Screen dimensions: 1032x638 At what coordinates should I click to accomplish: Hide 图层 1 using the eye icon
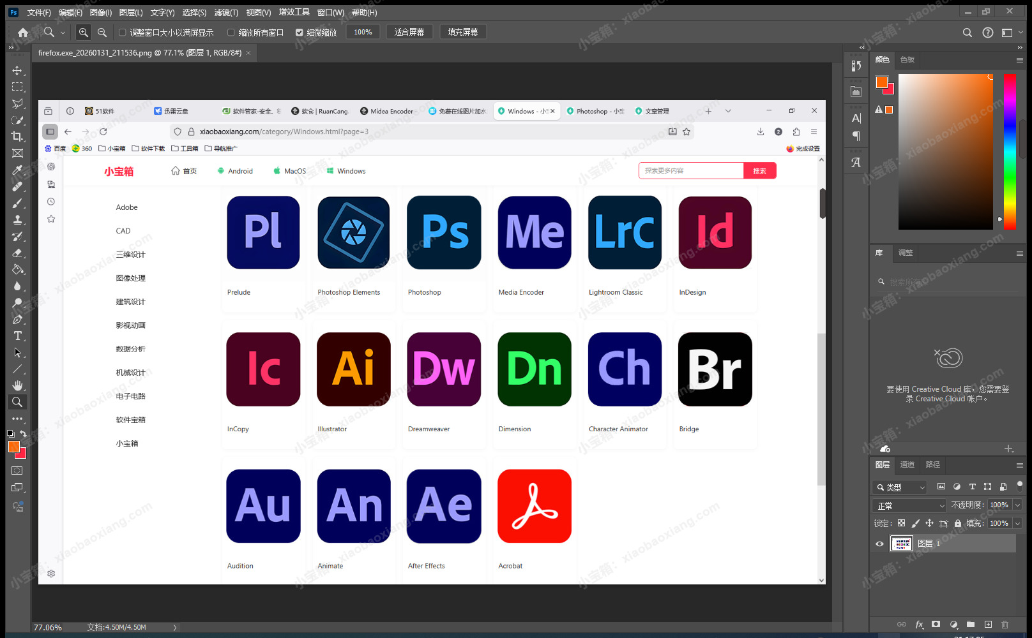[879, 544]
